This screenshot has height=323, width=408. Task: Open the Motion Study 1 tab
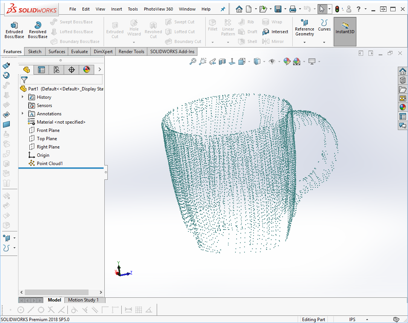[x=83, y=300]
